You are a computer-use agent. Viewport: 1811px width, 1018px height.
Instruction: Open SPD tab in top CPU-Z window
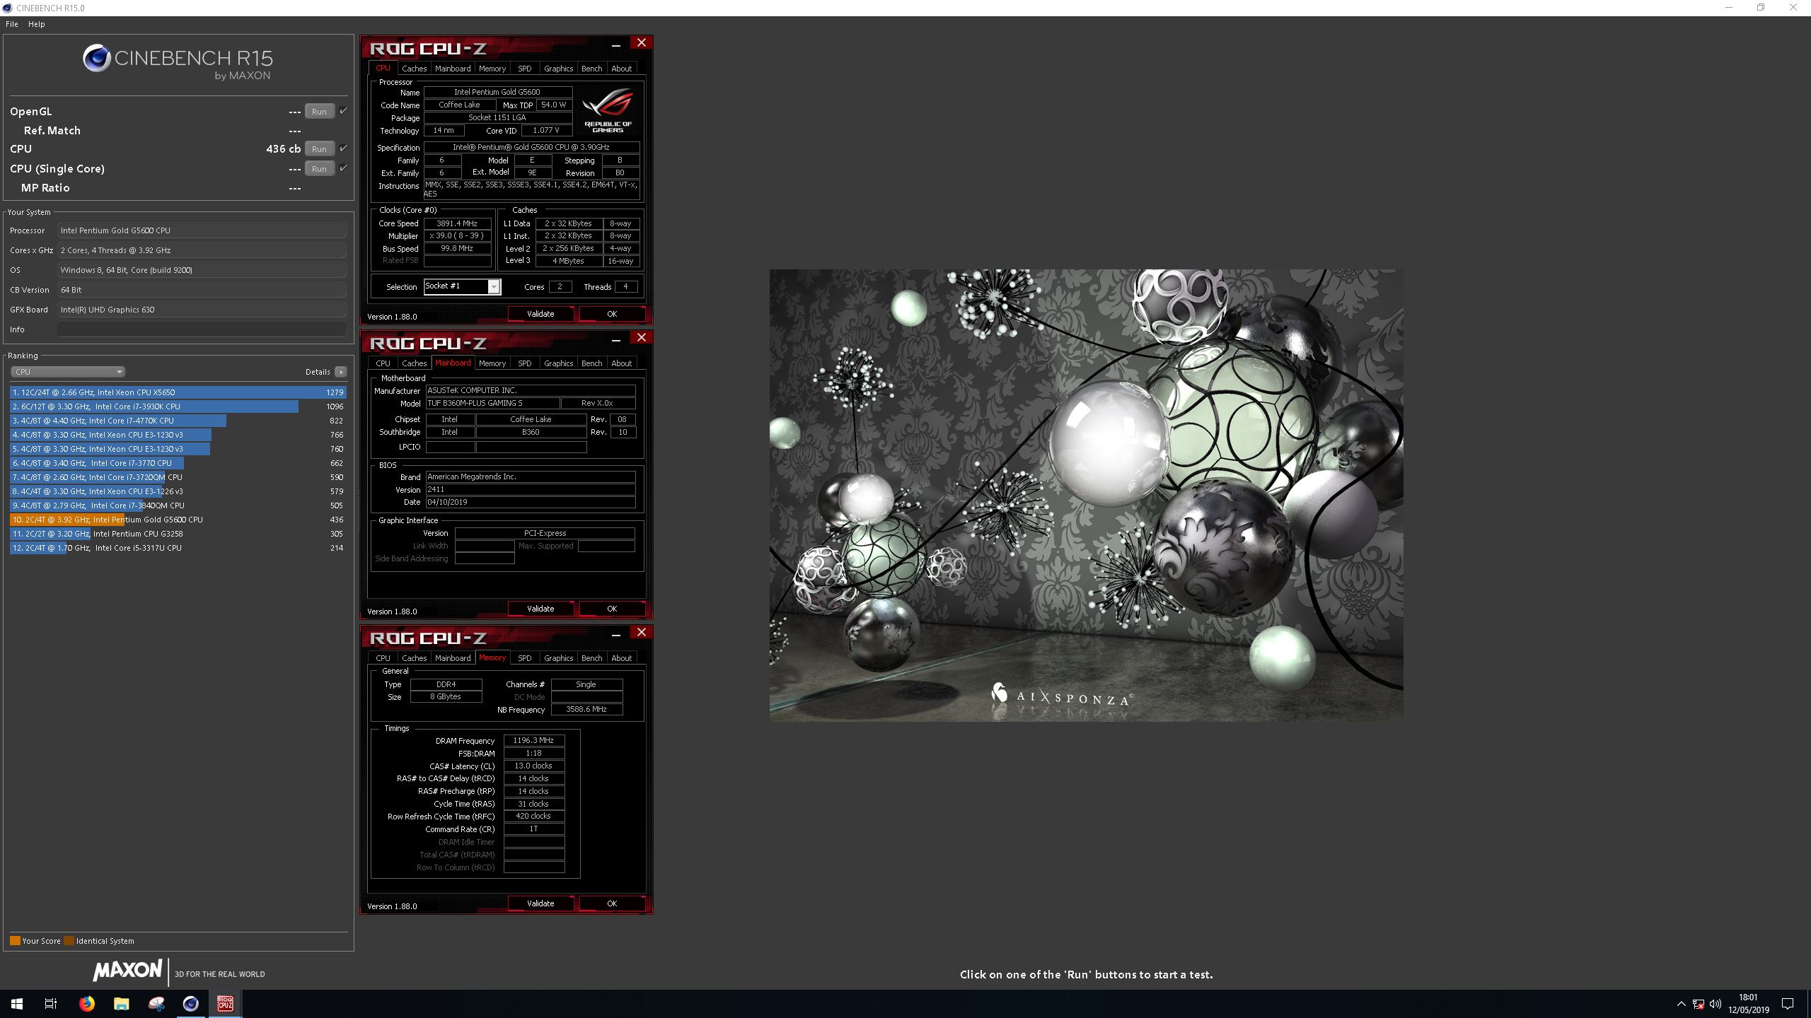pyautogui.click(x=524, y=69)
